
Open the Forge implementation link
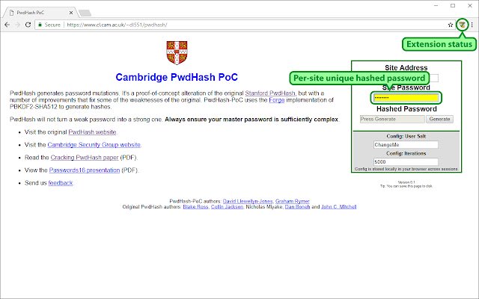[x=276, y=99]
